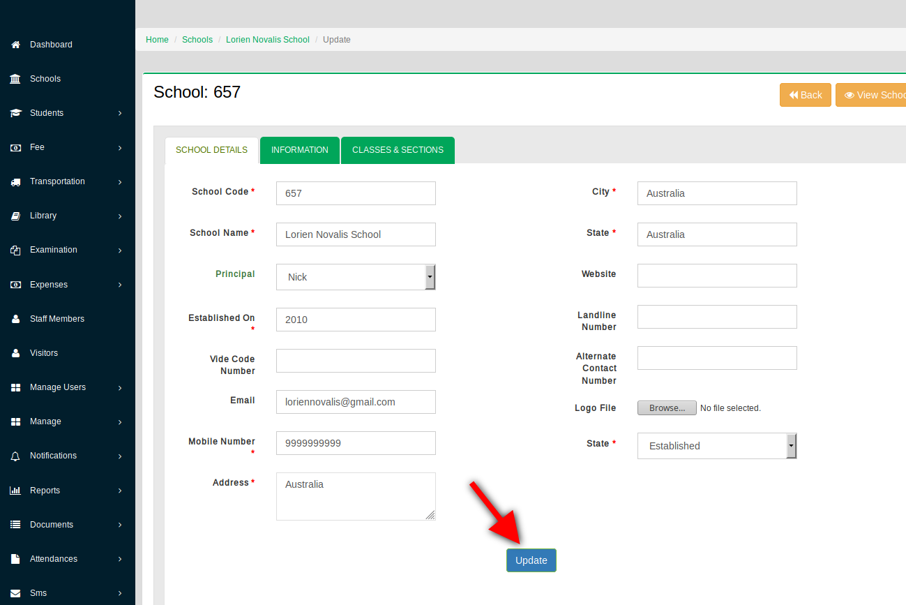Click the Visitors person icon
906x605 pixels.
(15, 353)
